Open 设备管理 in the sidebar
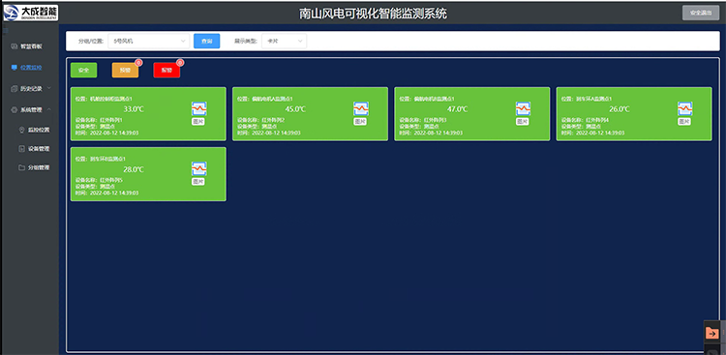 (34, 149)
